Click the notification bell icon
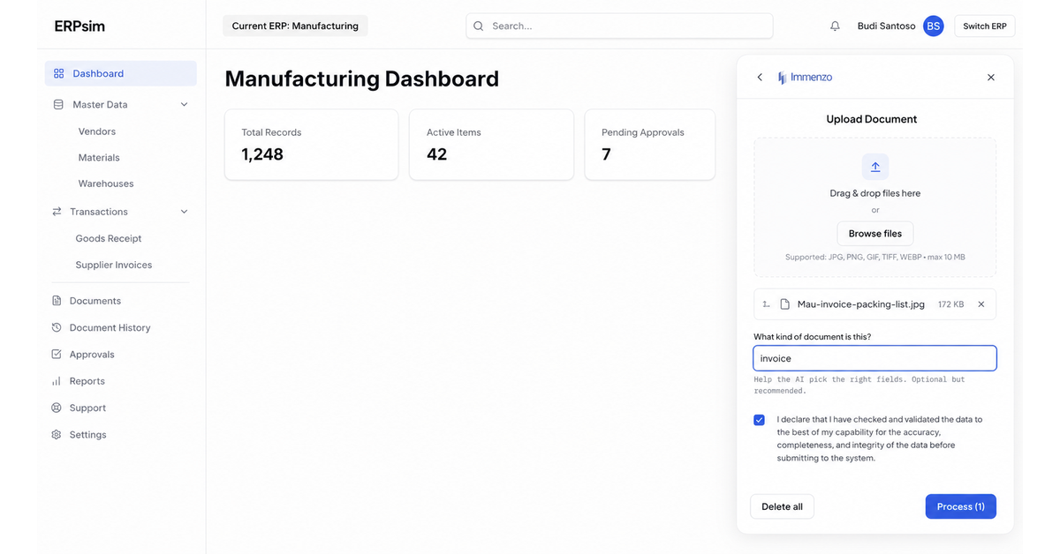 835,26
